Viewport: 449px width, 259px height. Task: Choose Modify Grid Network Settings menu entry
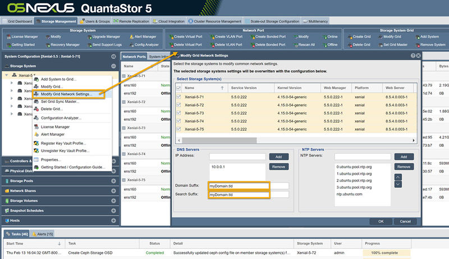click(x=68, y=94)
